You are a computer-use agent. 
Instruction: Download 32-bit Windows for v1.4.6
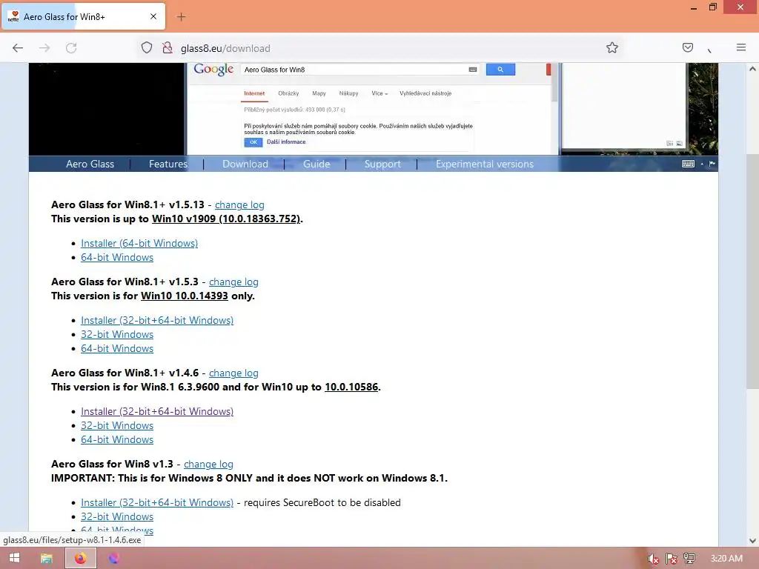pyautogui.click(x=117, y=425)
